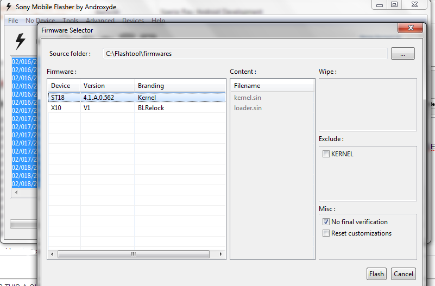Click the Sony Mobile Flasher title bar icon
The height and width of the screenshot is (286, 435).
coord(9,7)
